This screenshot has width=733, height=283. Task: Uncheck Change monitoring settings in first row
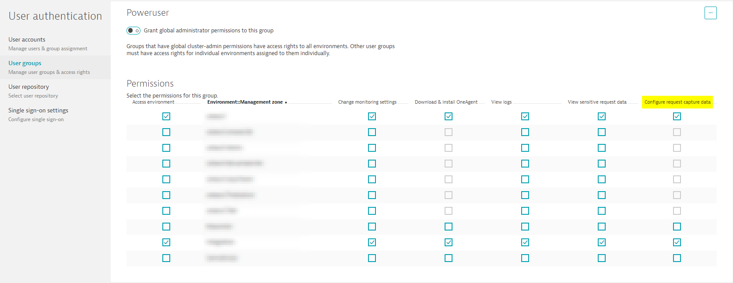pyautogui.click(x=372, y=116)
